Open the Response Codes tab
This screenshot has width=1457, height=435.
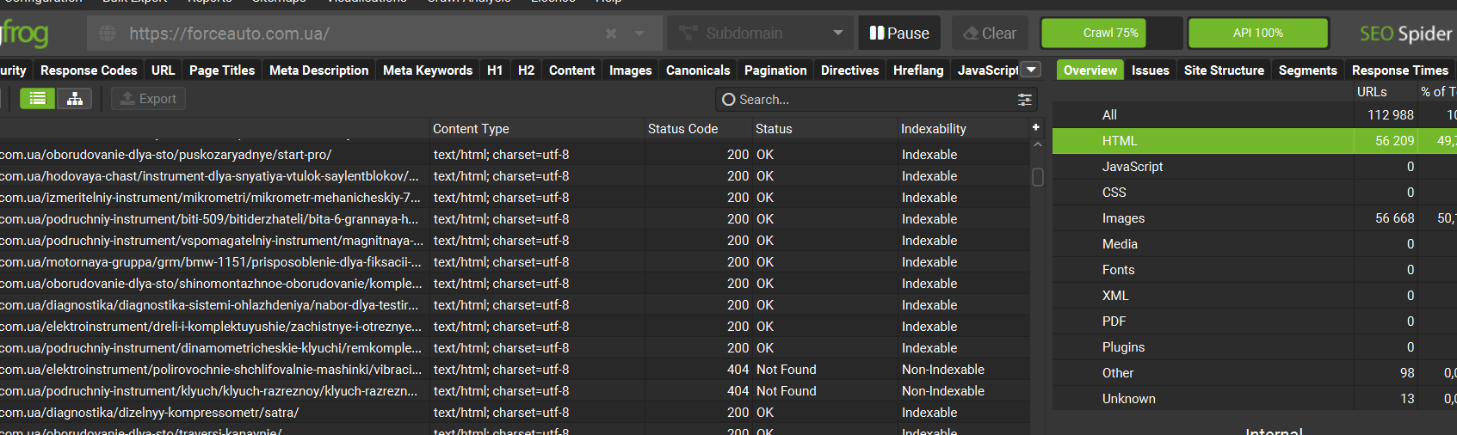click(89, 70)
